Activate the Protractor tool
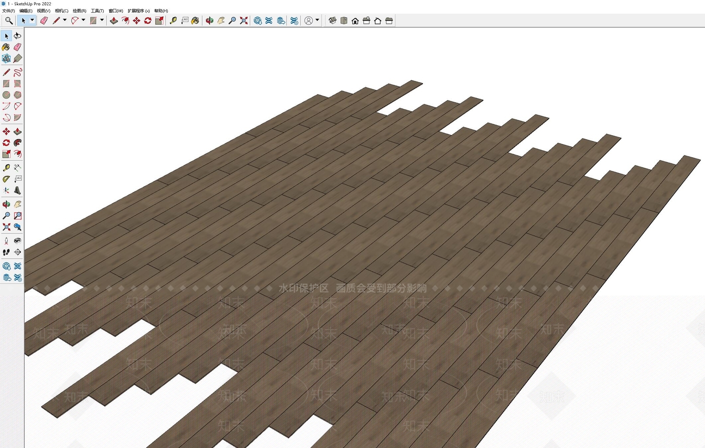 [6, 179]
